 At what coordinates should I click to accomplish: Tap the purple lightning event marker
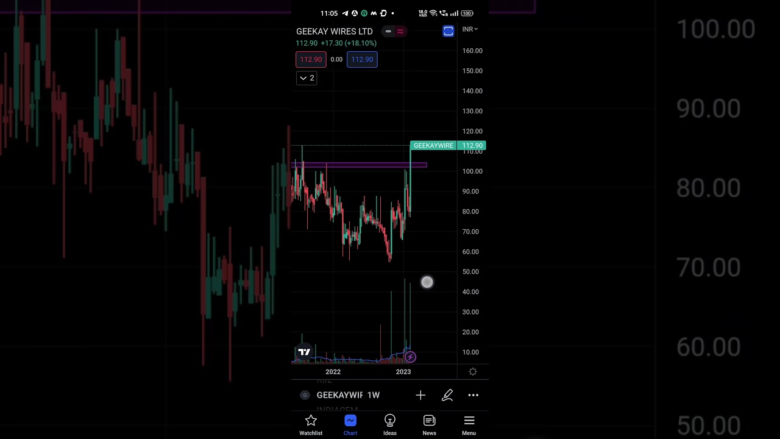pos(410,357)
